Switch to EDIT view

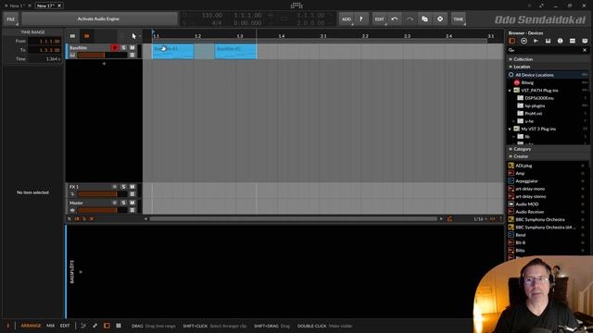[65, 326]
